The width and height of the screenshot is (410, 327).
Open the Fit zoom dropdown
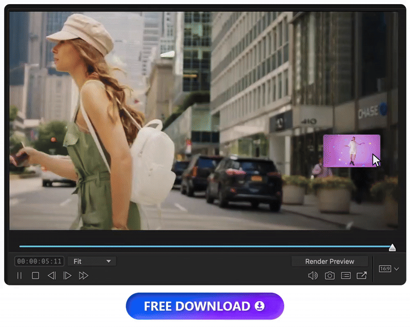pos(91,261)
